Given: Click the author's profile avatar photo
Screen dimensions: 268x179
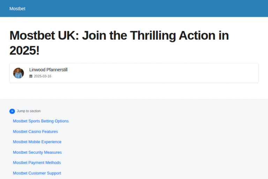Looking at the screenshot, I should click(x=18, y=73).
